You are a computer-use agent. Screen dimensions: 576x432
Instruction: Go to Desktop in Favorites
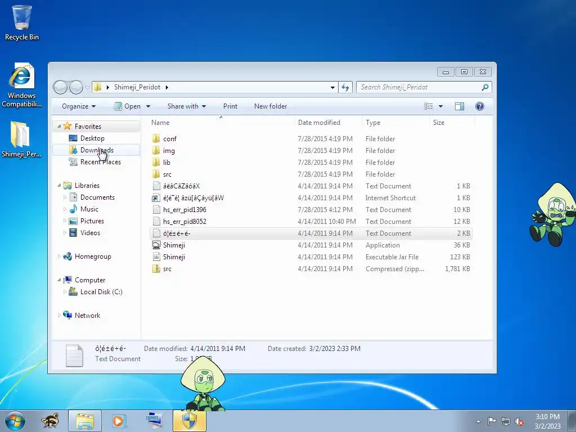click(x=92, y=138)
